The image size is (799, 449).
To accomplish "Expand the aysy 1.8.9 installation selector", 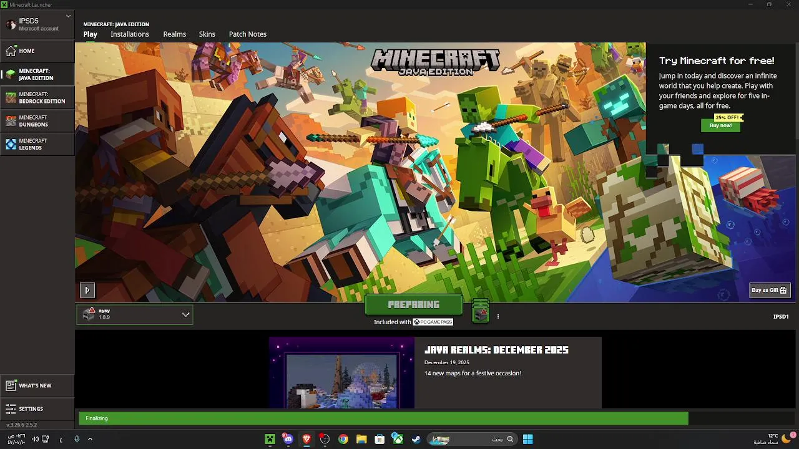I will point(135,314).
